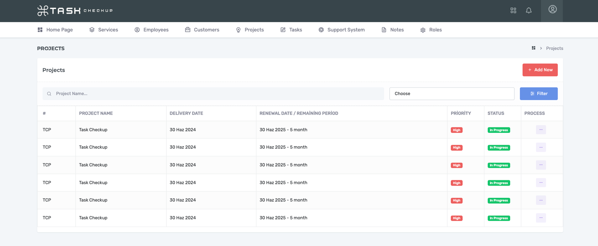The image size is (598, 246).
Task: Click In Progress badge in first row
Action: click(x=499, y=130)
